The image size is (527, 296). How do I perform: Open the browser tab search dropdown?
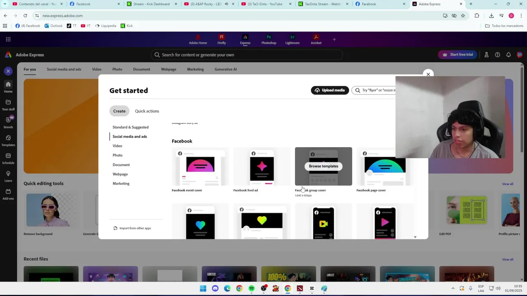[5, 4]
